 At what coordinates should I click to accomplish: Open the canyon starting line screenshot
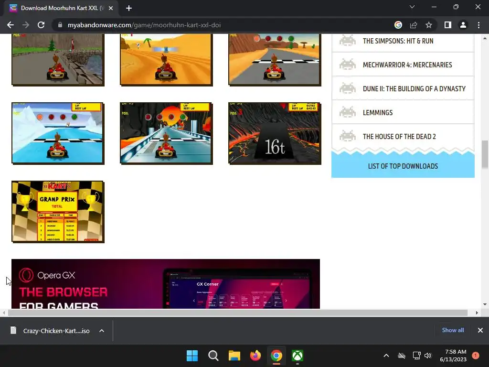pos(275,59)
